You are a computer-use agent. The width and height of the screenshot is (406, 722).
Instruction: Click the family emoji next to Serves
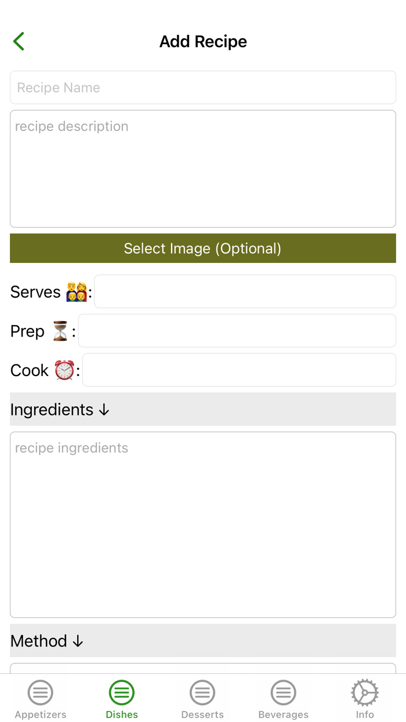point(75,291)
